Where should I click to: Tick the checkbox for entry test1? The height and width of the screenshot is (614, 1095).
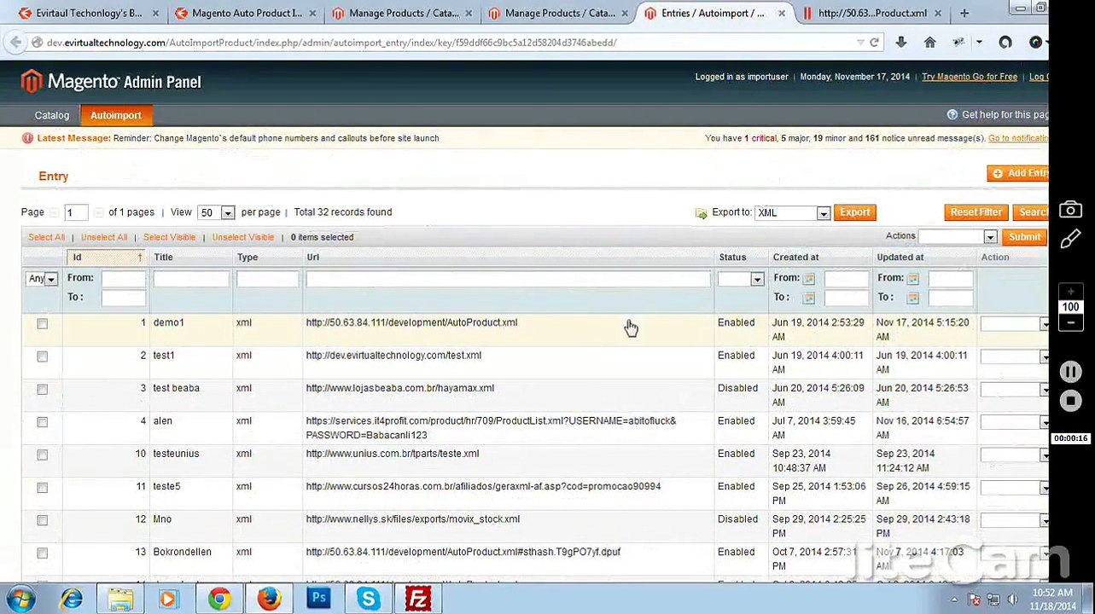coord(42,356)
